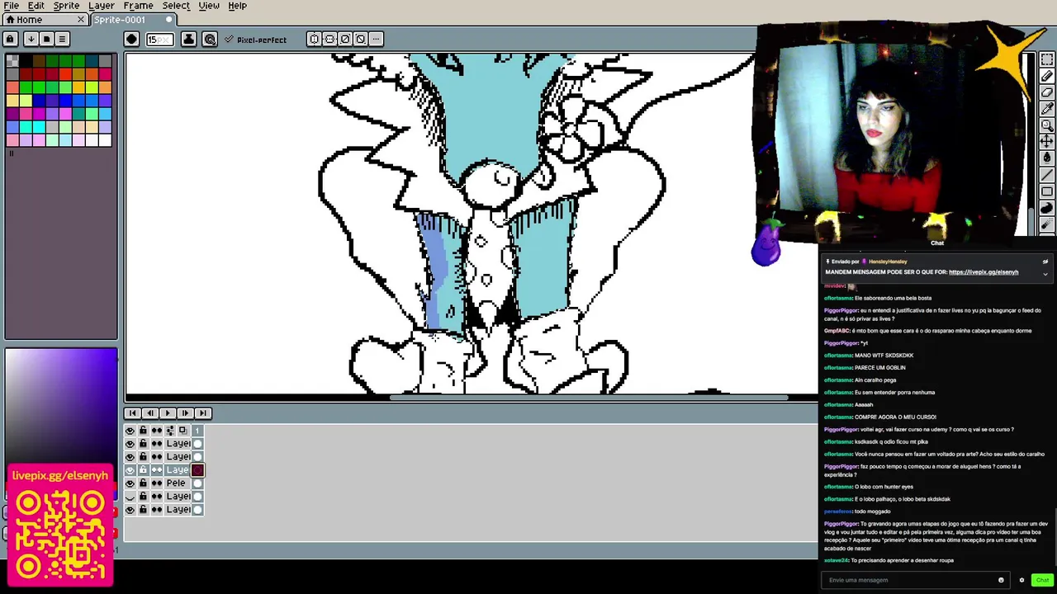Select the Contour tool
The height and width of the screenshot is (594, 1057).
pos(1047,208)
